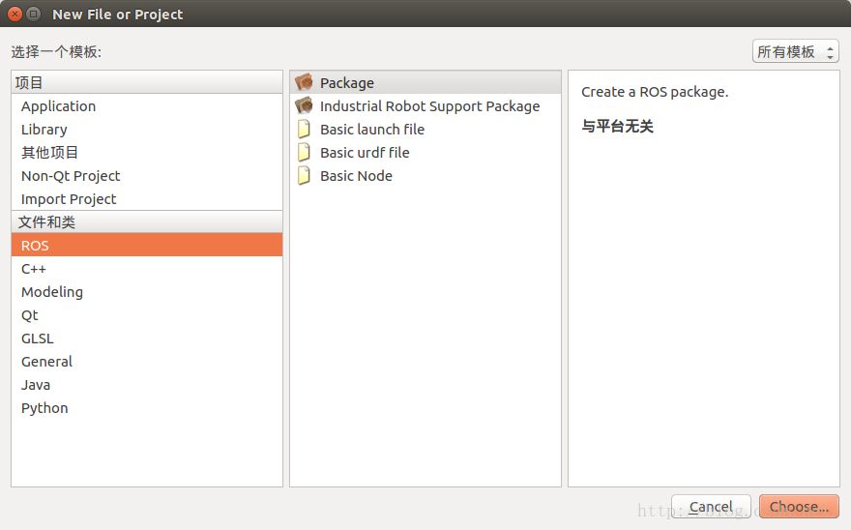This screenshot has width=851, height=530.
Task: Choose the Basic Node label
Action: click(356, 176)
